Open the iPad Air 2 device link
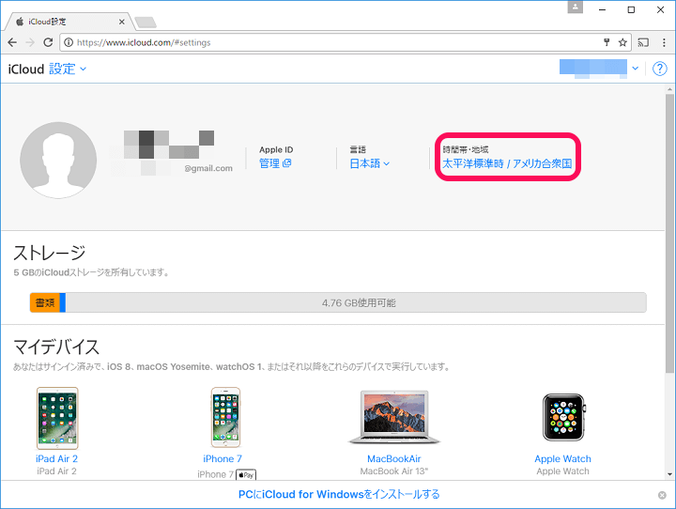 point(57,458)
